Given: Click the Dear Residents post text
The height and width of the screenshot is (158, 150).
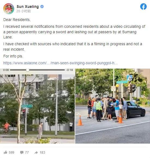Looking at the screenshot, I should [17, 20].
